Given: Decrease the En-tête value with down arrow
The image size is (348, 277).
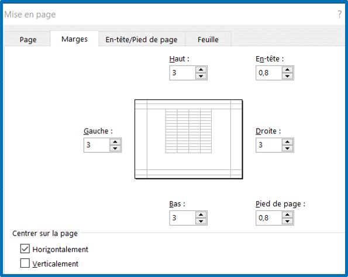Looking at the screenshot, I should pyautogui.click(x=287, y=77).
